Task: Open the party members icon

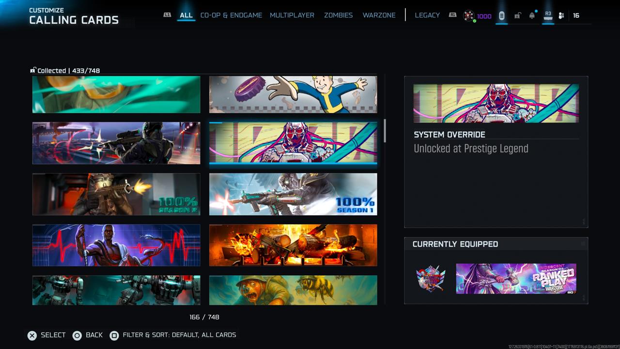Action: coord(561,16)
